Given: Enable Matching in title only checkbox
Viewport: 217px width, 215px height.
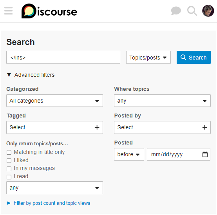Looking at the screenshot, I should [9, 152].
